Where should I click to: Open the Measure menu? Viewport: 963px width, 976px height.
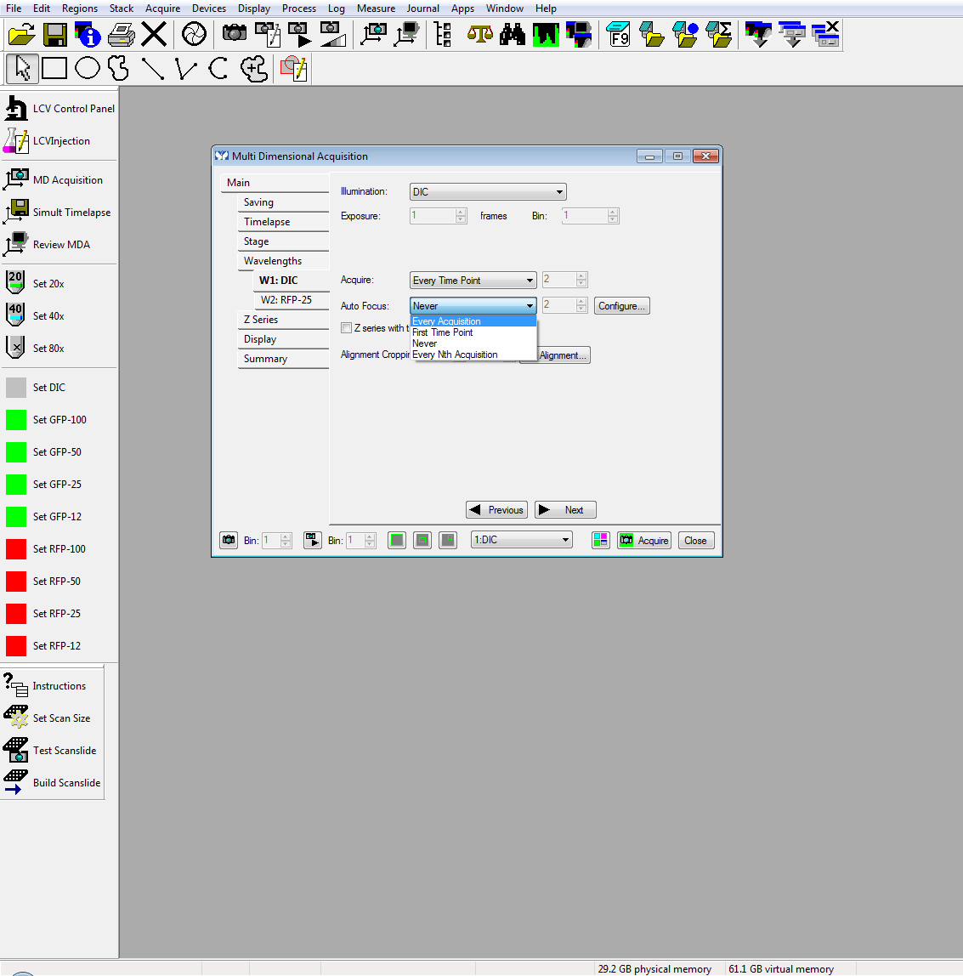[376, 9]
